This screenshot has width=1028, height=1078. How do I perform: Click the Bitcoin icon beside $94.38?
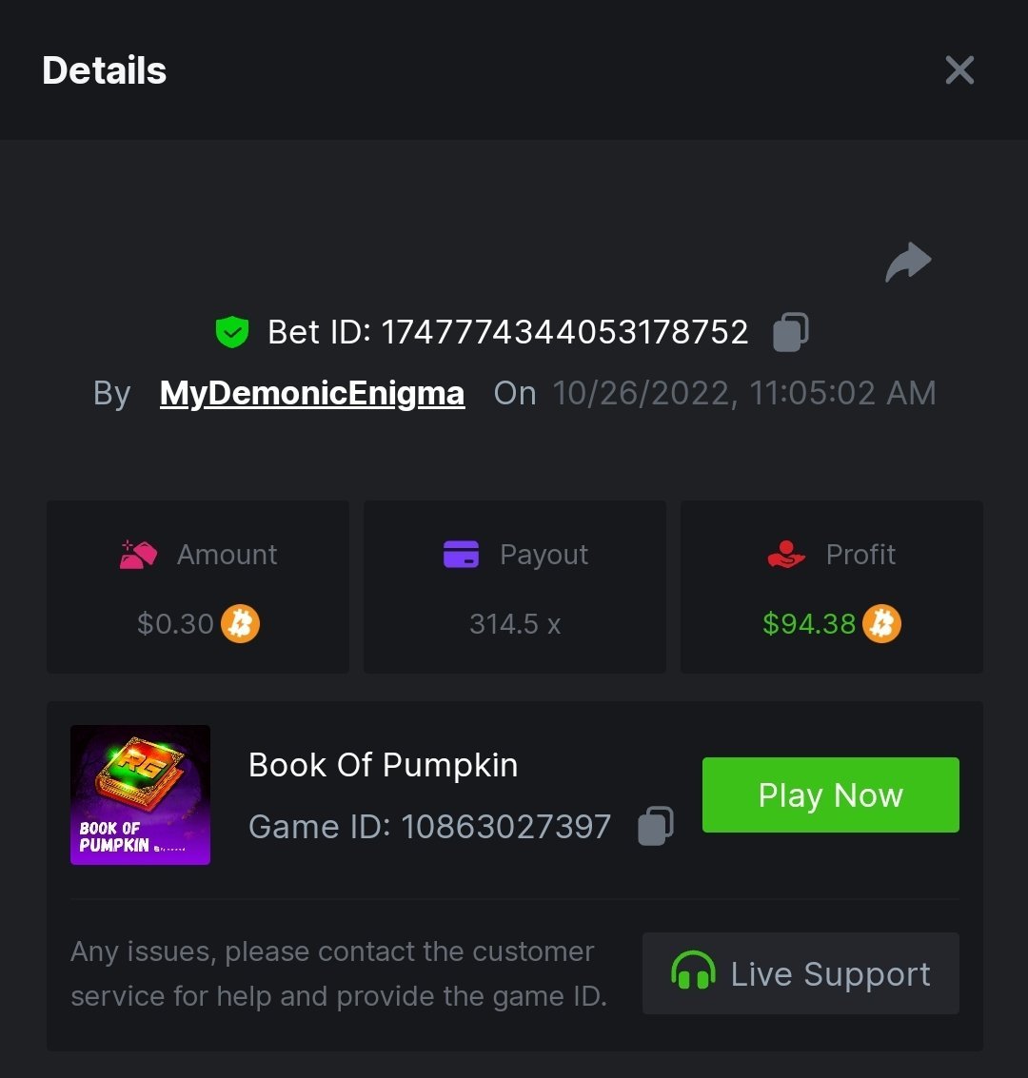[x=881, y=624]
